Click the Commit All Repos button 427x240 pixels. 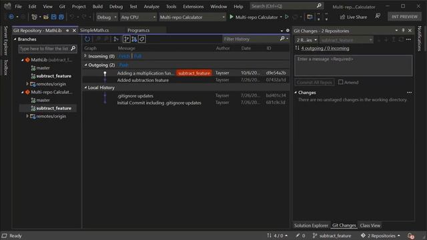tap(314, 82)
